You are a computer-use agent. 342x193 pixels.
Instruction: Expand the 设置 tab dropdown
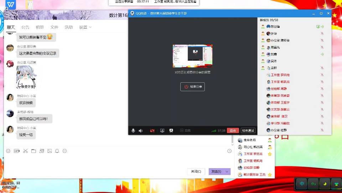90,27
